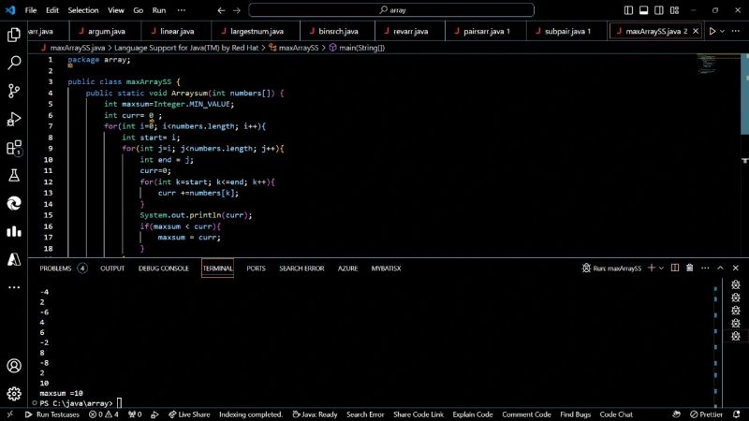This screenshot has width=749, height=421.
Task: Open the Manage gear settings
Action: click(14, 394)
